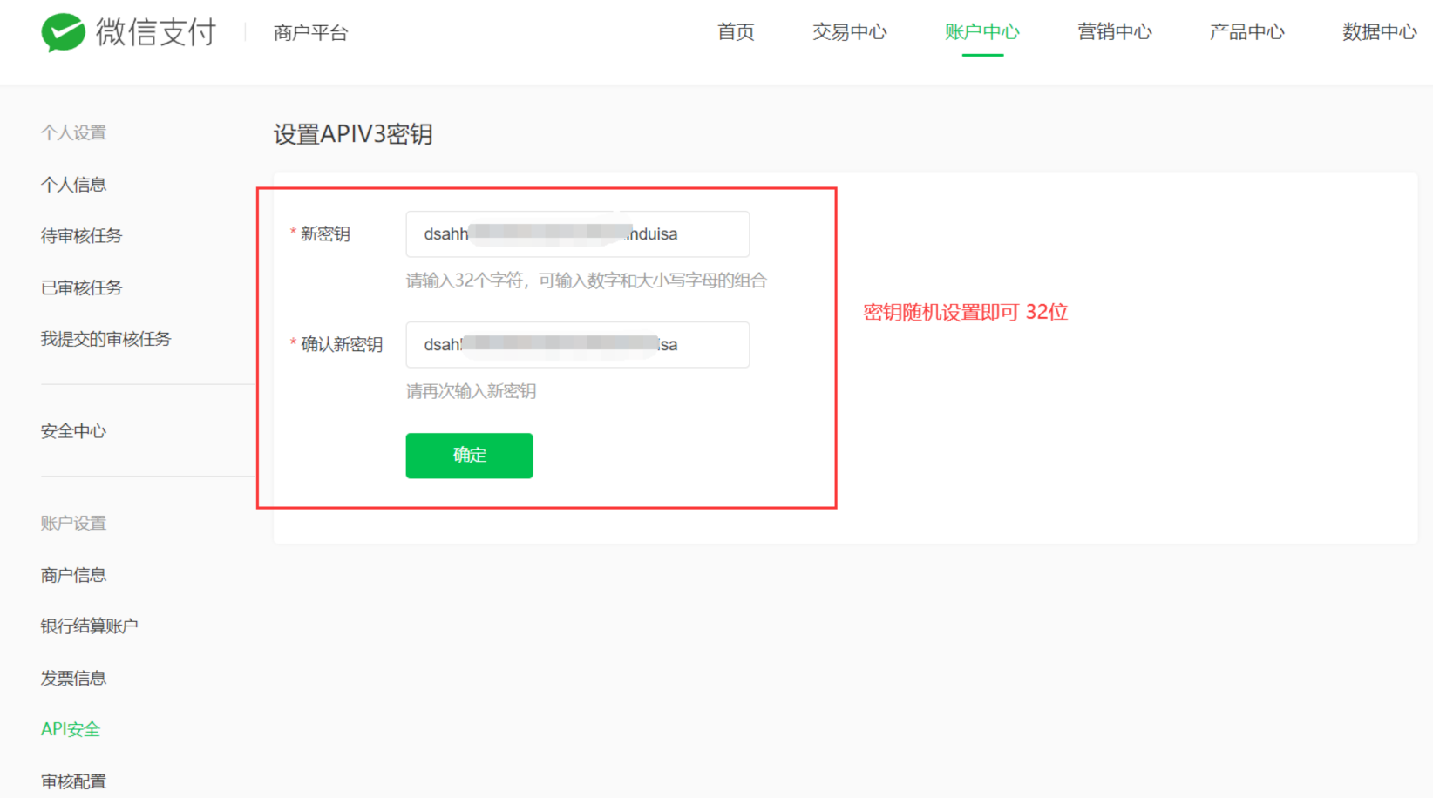Screen dimensions: 1433x798
Task: Select the 账户中心 tab
Action: click(981, 32)
